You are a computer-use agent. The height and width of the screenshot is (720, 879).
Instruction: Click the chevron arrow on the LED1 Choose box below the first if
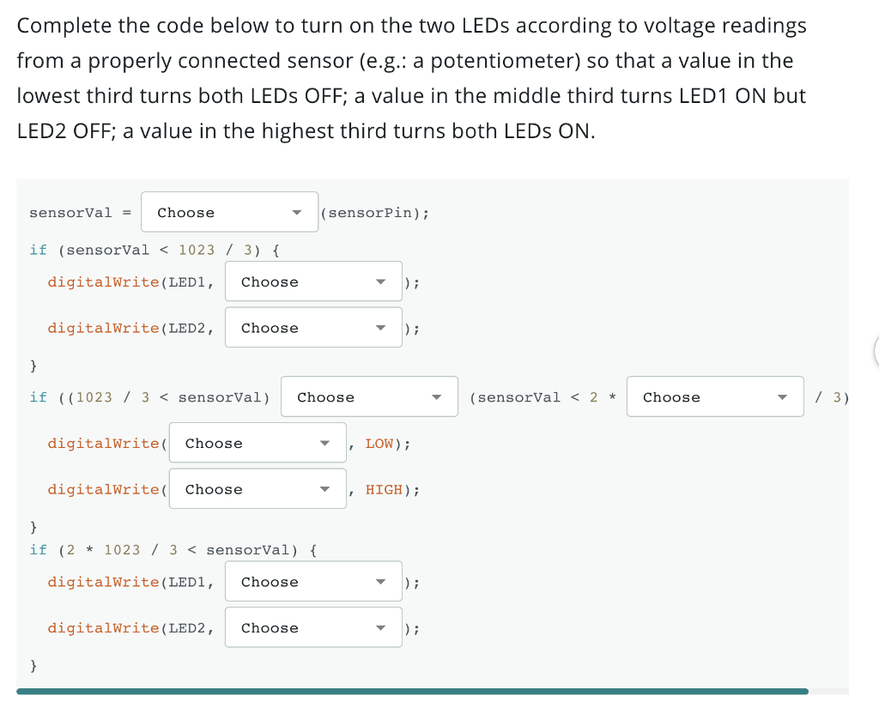pos(380,281)
